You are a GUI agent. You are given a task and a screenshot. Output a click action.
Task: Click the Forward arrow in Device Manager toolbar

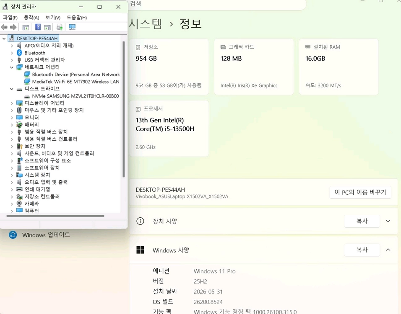coord(13,27)
